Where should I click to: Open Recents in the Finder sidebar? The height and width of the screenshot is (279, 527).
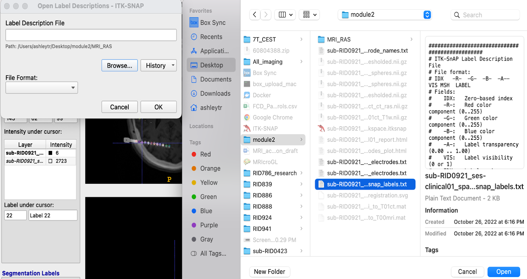pos(211,37)
